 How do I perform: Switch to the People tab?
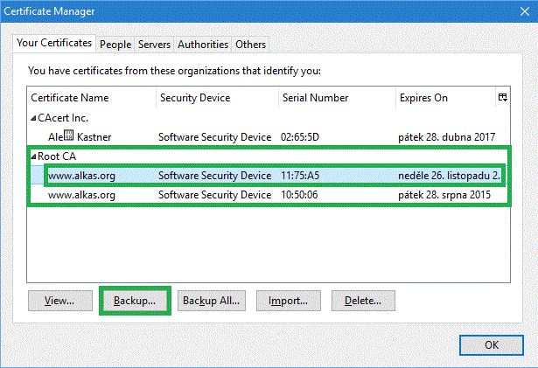pos(115,44)
